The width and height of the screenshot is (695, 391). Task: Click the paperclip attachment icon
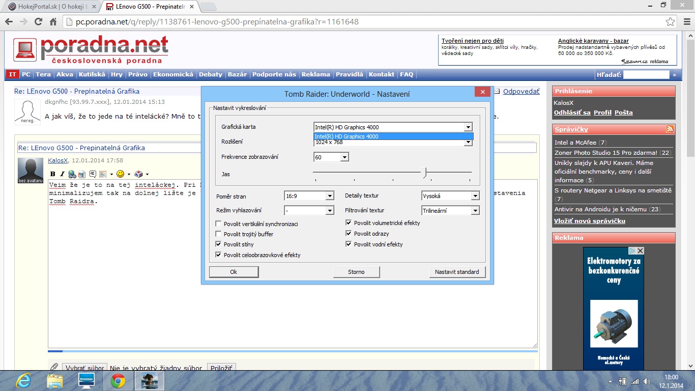[54, 368]
